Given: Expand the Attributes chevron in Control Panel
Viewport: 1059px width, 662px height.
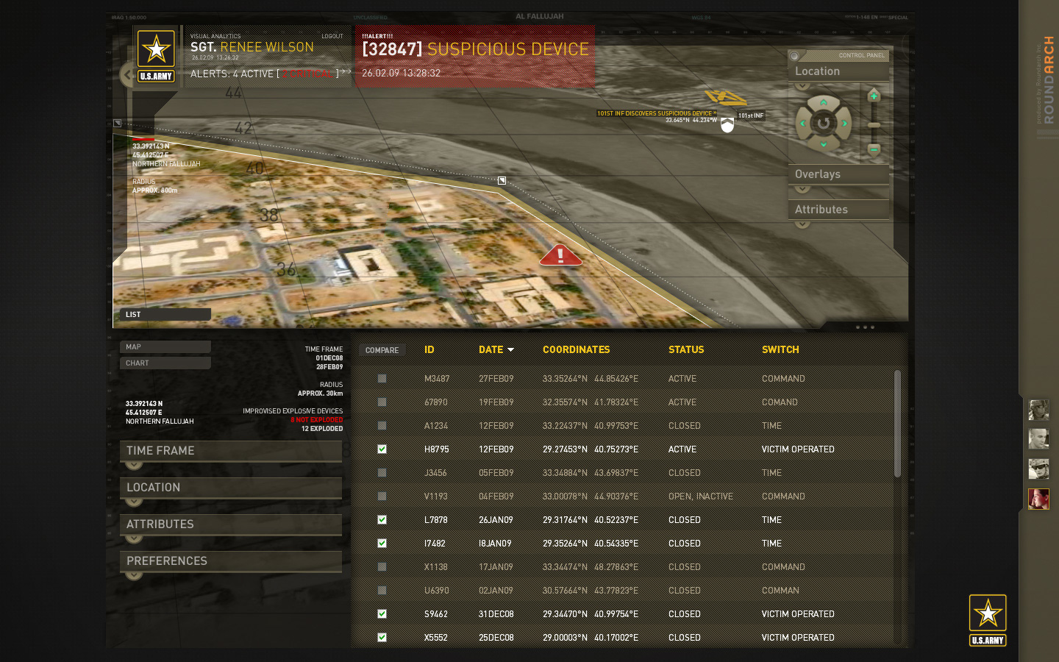Looking at the screenshot, I should 802,224.
